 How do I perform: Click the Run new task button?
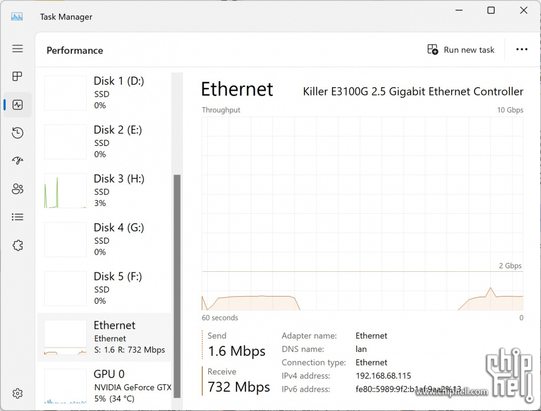click(x=461, y=50)
